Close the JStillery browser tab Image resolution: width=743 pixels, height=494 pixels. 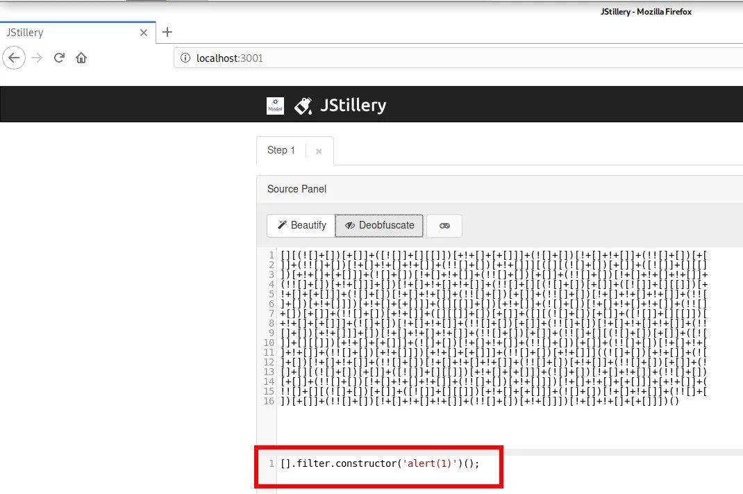point(144,33)
